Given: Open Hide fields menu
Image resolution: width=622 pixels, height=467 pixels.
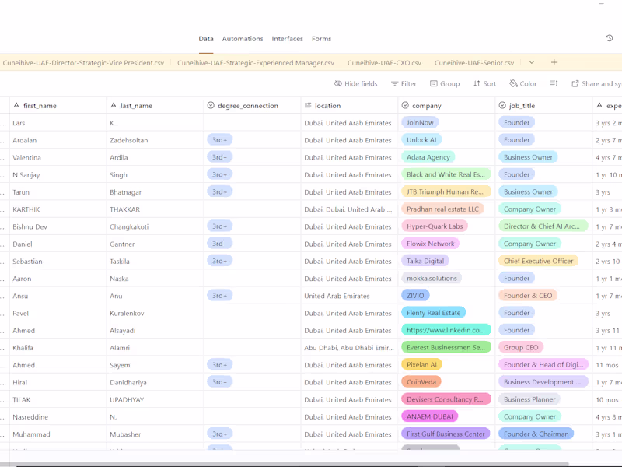Looking at the screenshot, I should click(x=356, y=83).
